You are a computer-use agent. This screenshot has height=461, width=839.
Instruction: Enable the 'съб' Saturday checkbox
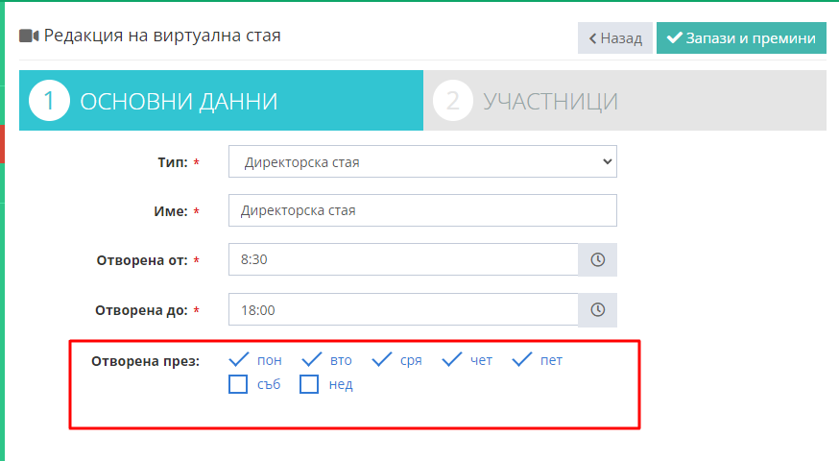pos(238,384)
